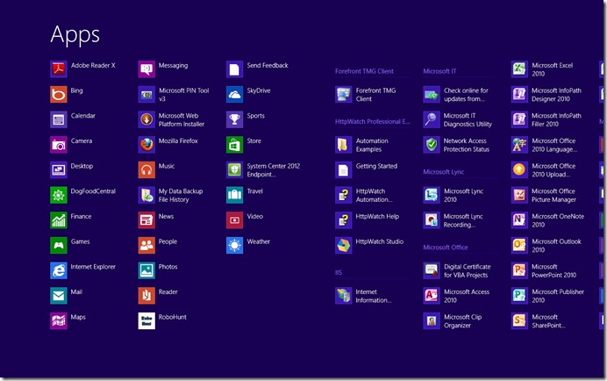
Task: Start the Camera app
Action: (59, 145)
